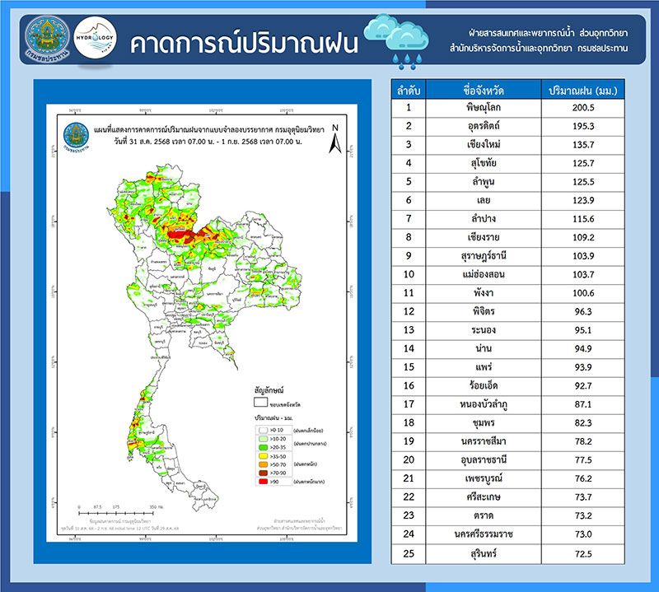Click the legend heading 'สัญลักษณ์'
Image resolution: width=659 pixels, height=592 pixels.
click(x=269, y=390)
